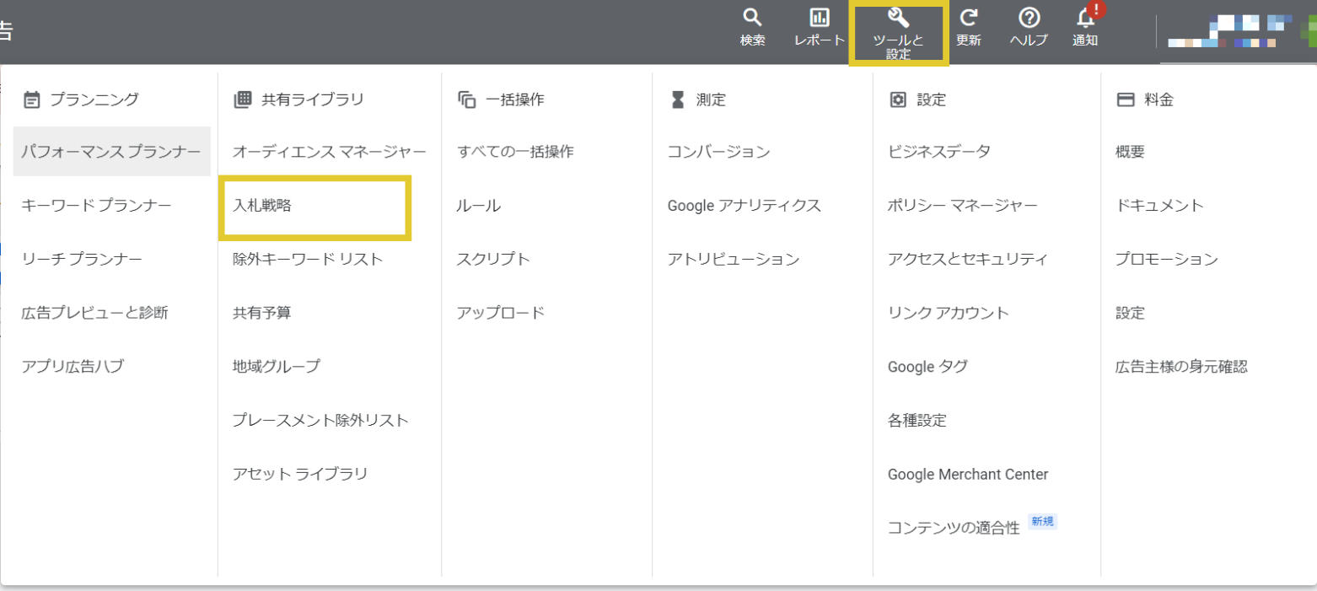Open パフォーマンス プランナー
The width and height of the screenshot is (1317, 591).
pos(111,152)
